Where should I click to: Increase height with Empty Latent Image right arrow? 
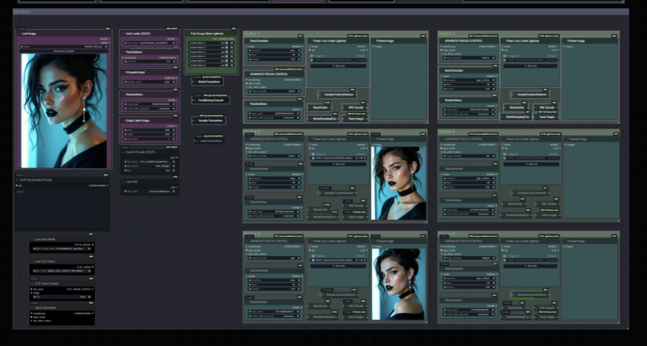(174, 134)
